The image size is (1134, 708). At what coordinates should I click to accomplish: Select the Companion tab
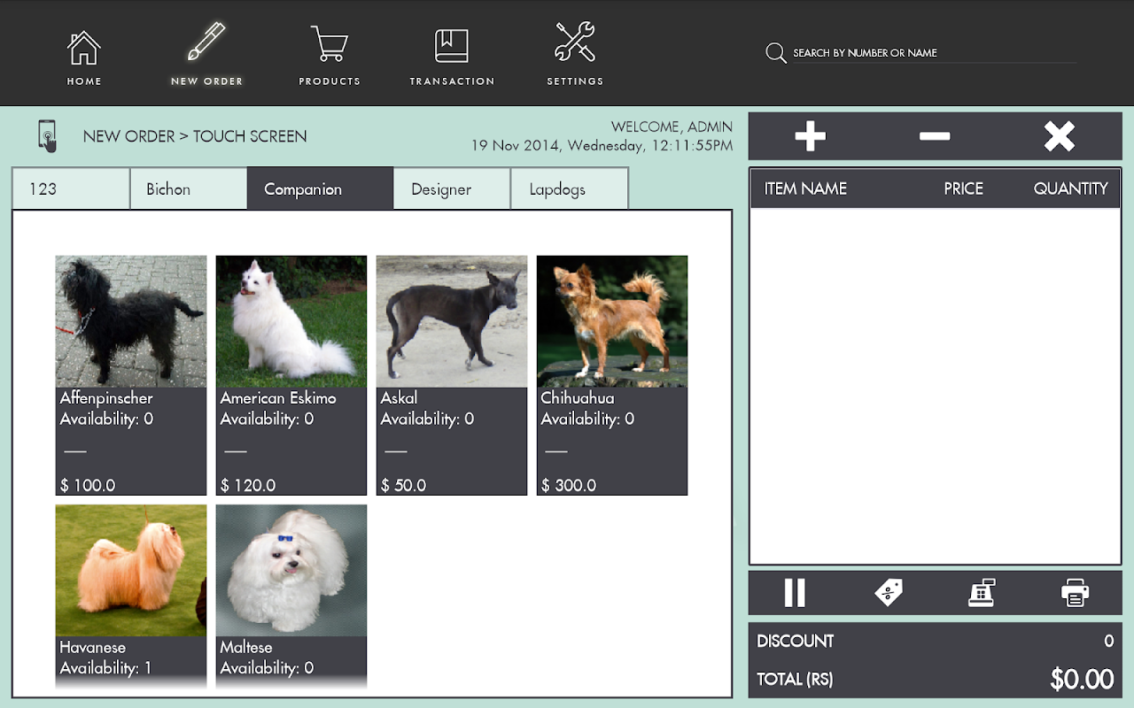pos(320,189)
